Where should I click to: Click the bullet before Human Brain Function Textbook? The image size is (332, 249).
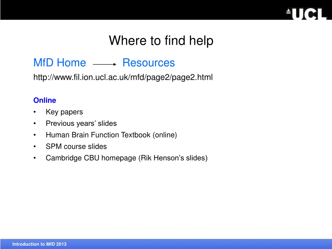35,135
